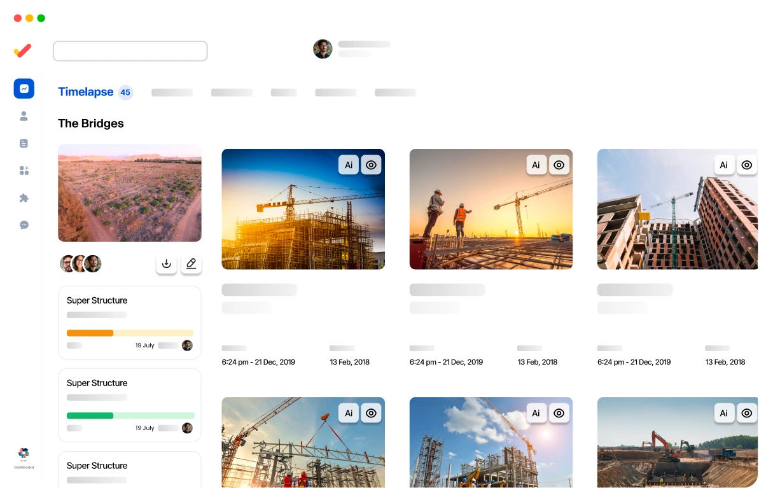766x488 pixels.
Task: Toggle the eye preview on the first crane photo
Action: pyautogui.click(x=371, y=165)
